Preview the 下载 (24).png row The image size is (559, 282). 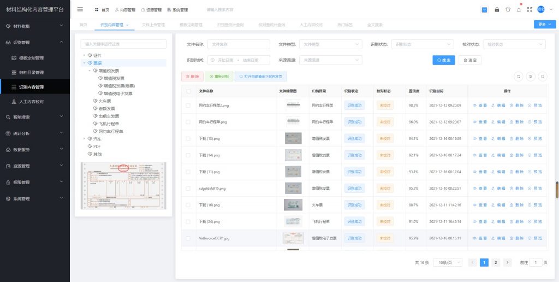tap(535, 221)
